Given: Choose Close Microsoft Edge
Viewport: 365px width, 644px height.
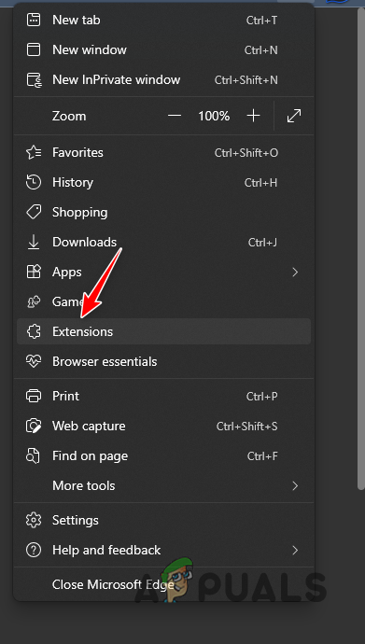Looking at the screenshot, I should click(x=163, y=584).
